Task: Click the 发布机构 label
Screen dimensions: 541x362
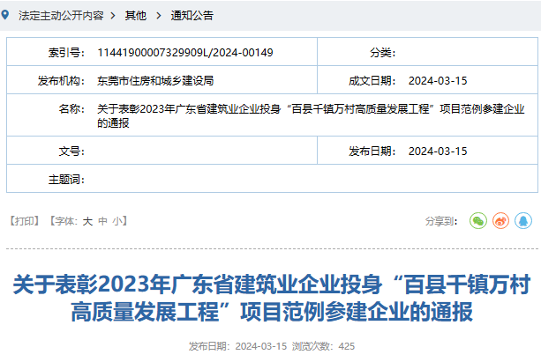Action: click(x=61, y=81)
